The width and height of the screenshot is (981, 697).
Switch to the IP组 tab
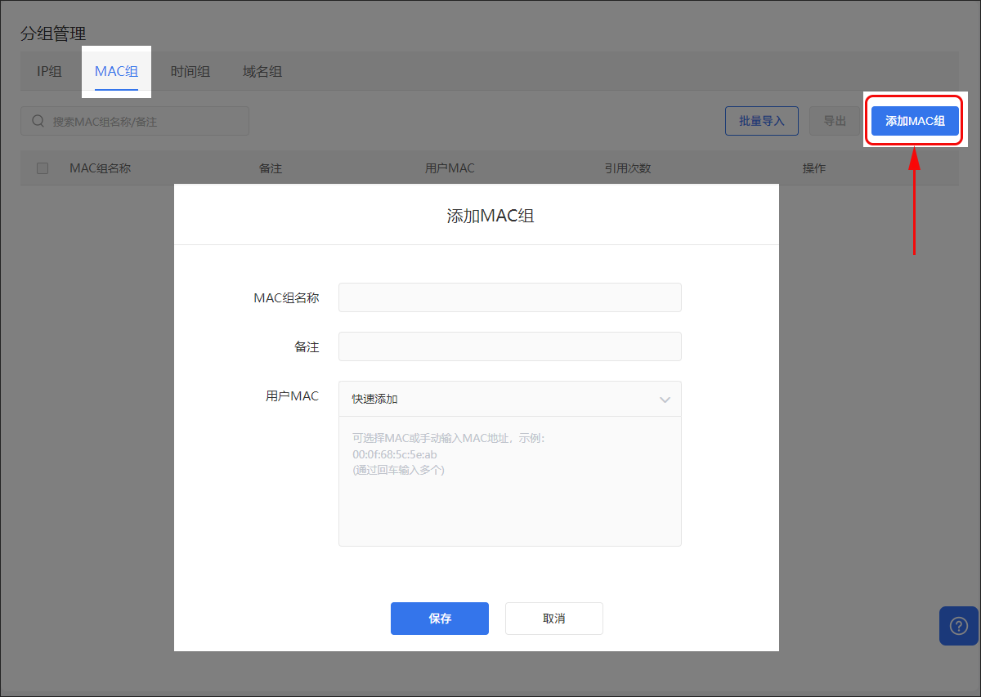[49, 72]
